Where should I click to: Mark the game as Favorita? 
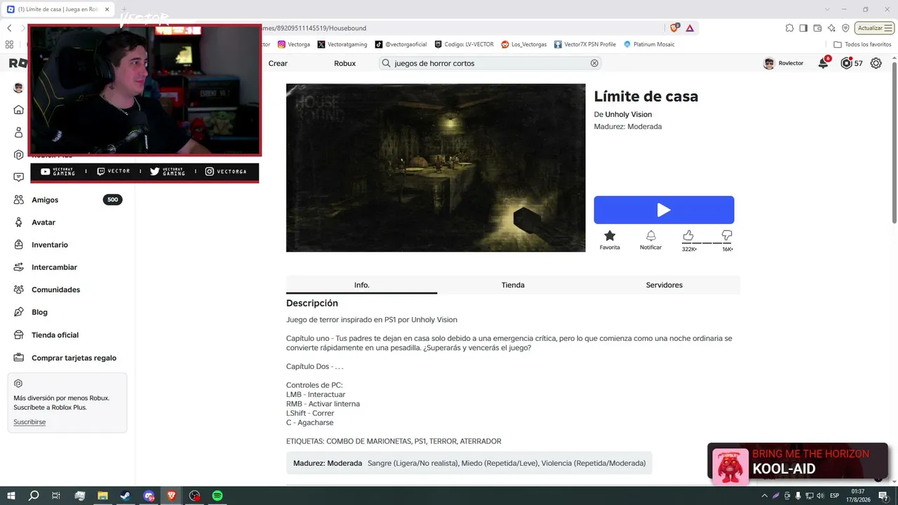click(610, 240)
